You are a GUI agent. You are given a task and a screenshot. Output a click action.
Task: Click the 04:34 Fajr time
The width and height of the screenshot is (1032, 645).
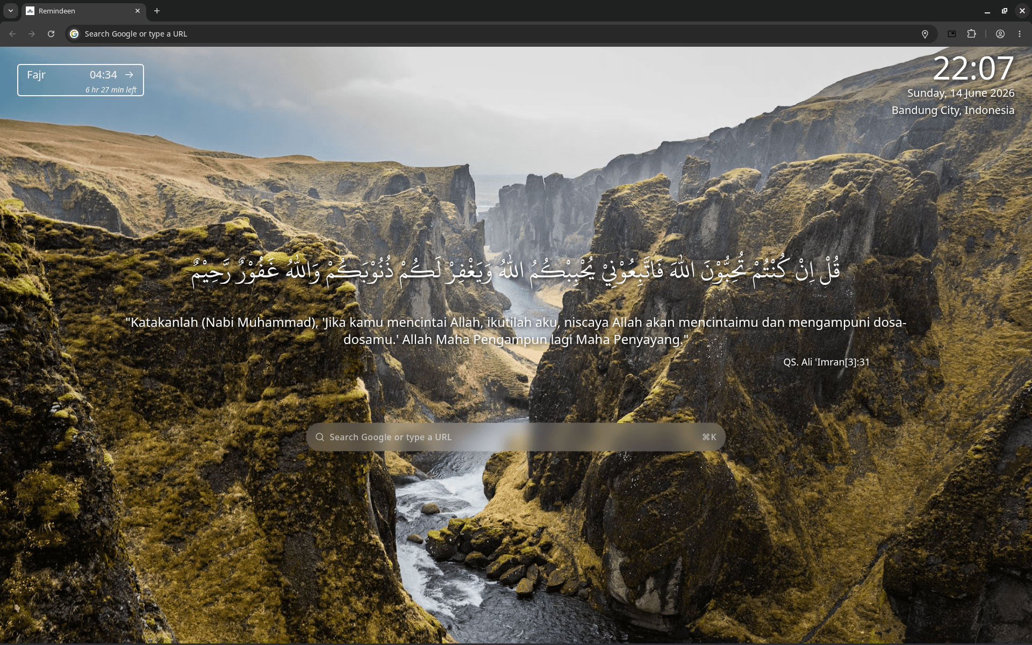103,75
